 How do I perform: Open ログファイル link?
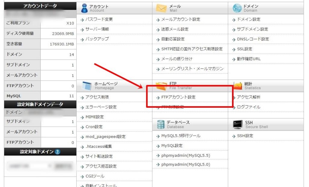pos(249,107)
